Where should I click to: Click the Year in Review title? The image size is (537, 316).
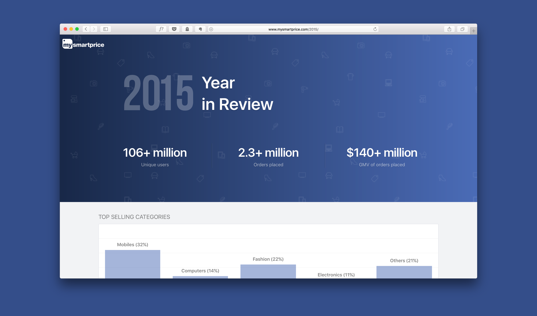[x=237, y=93]
